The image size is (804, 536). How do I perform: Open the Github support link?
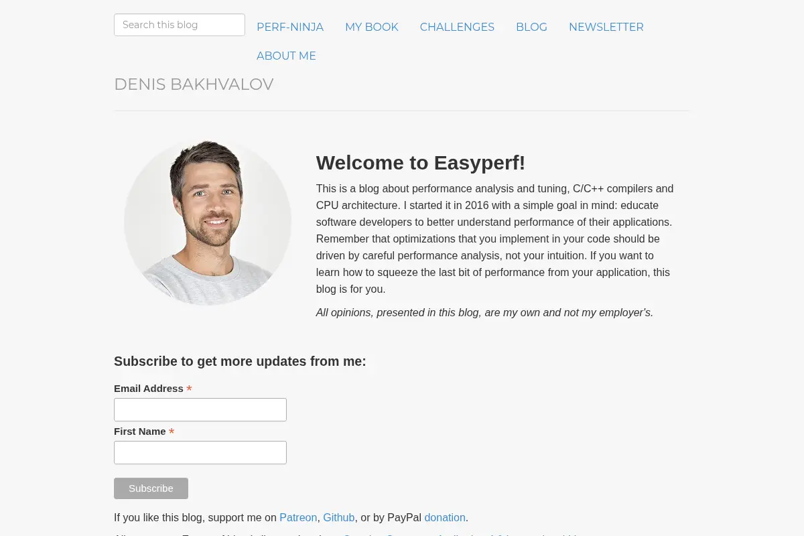tap(339, 517)
